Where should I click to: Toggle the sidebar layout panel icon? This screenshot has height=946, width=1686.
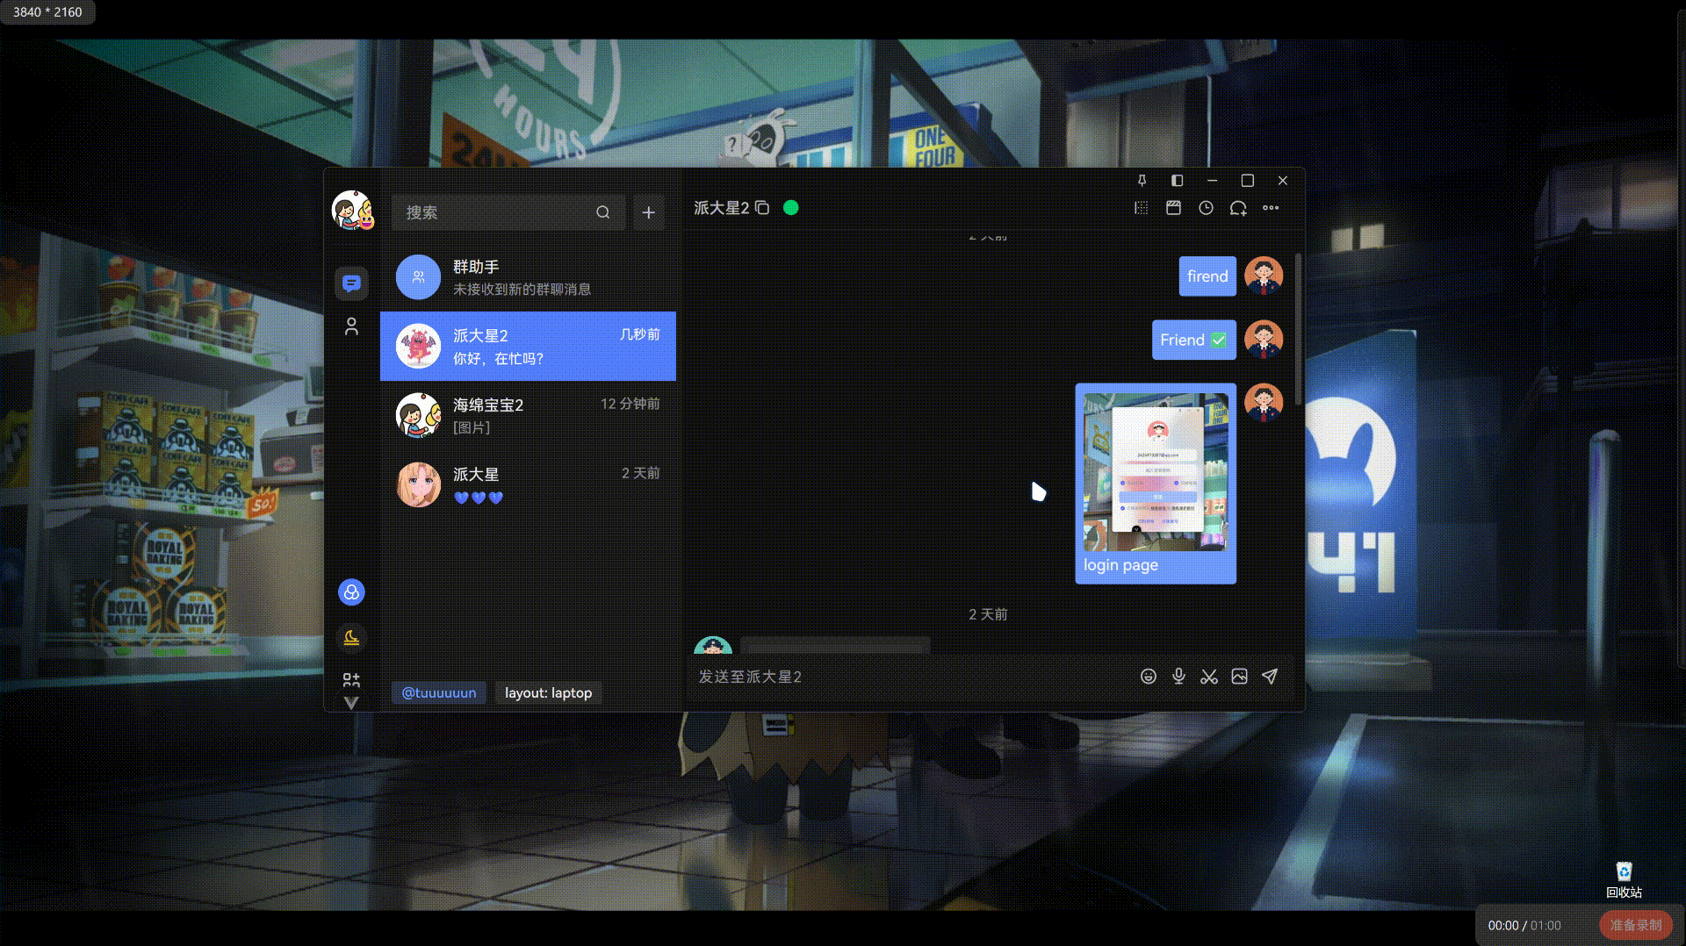click(x=1177, y=181)
